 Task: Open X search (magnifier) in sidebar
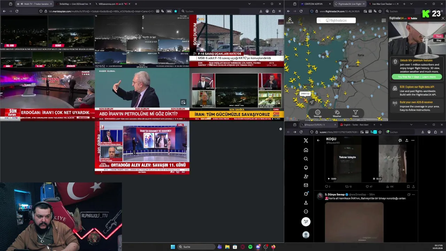(x=306, y=159)
